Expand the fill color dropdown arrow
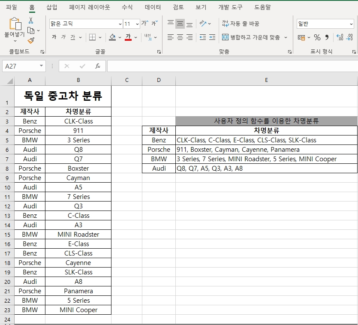This screenshot has height=325, width=358. point(120,37)
